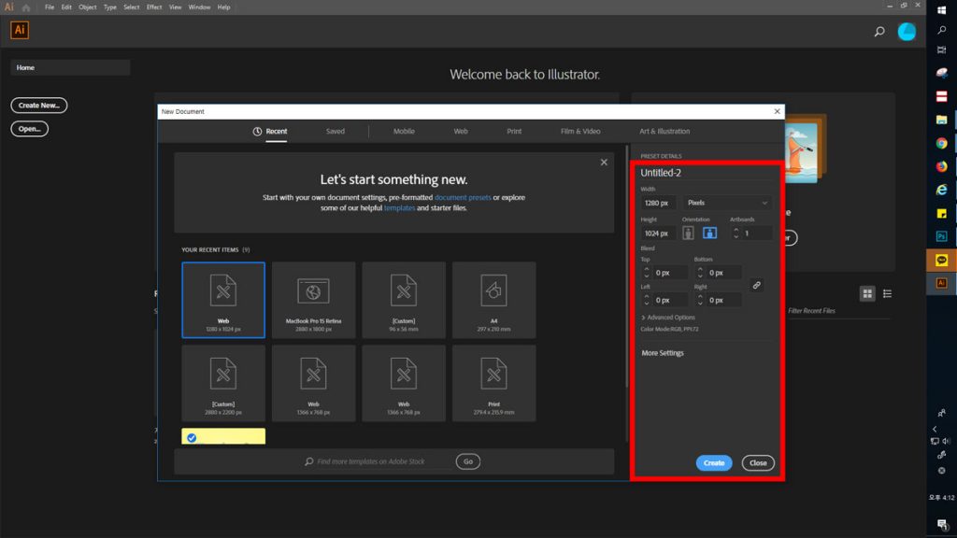Screen dimensions: 957x538
Task: Follow the 'document presets' link
Action: [463, 198]
